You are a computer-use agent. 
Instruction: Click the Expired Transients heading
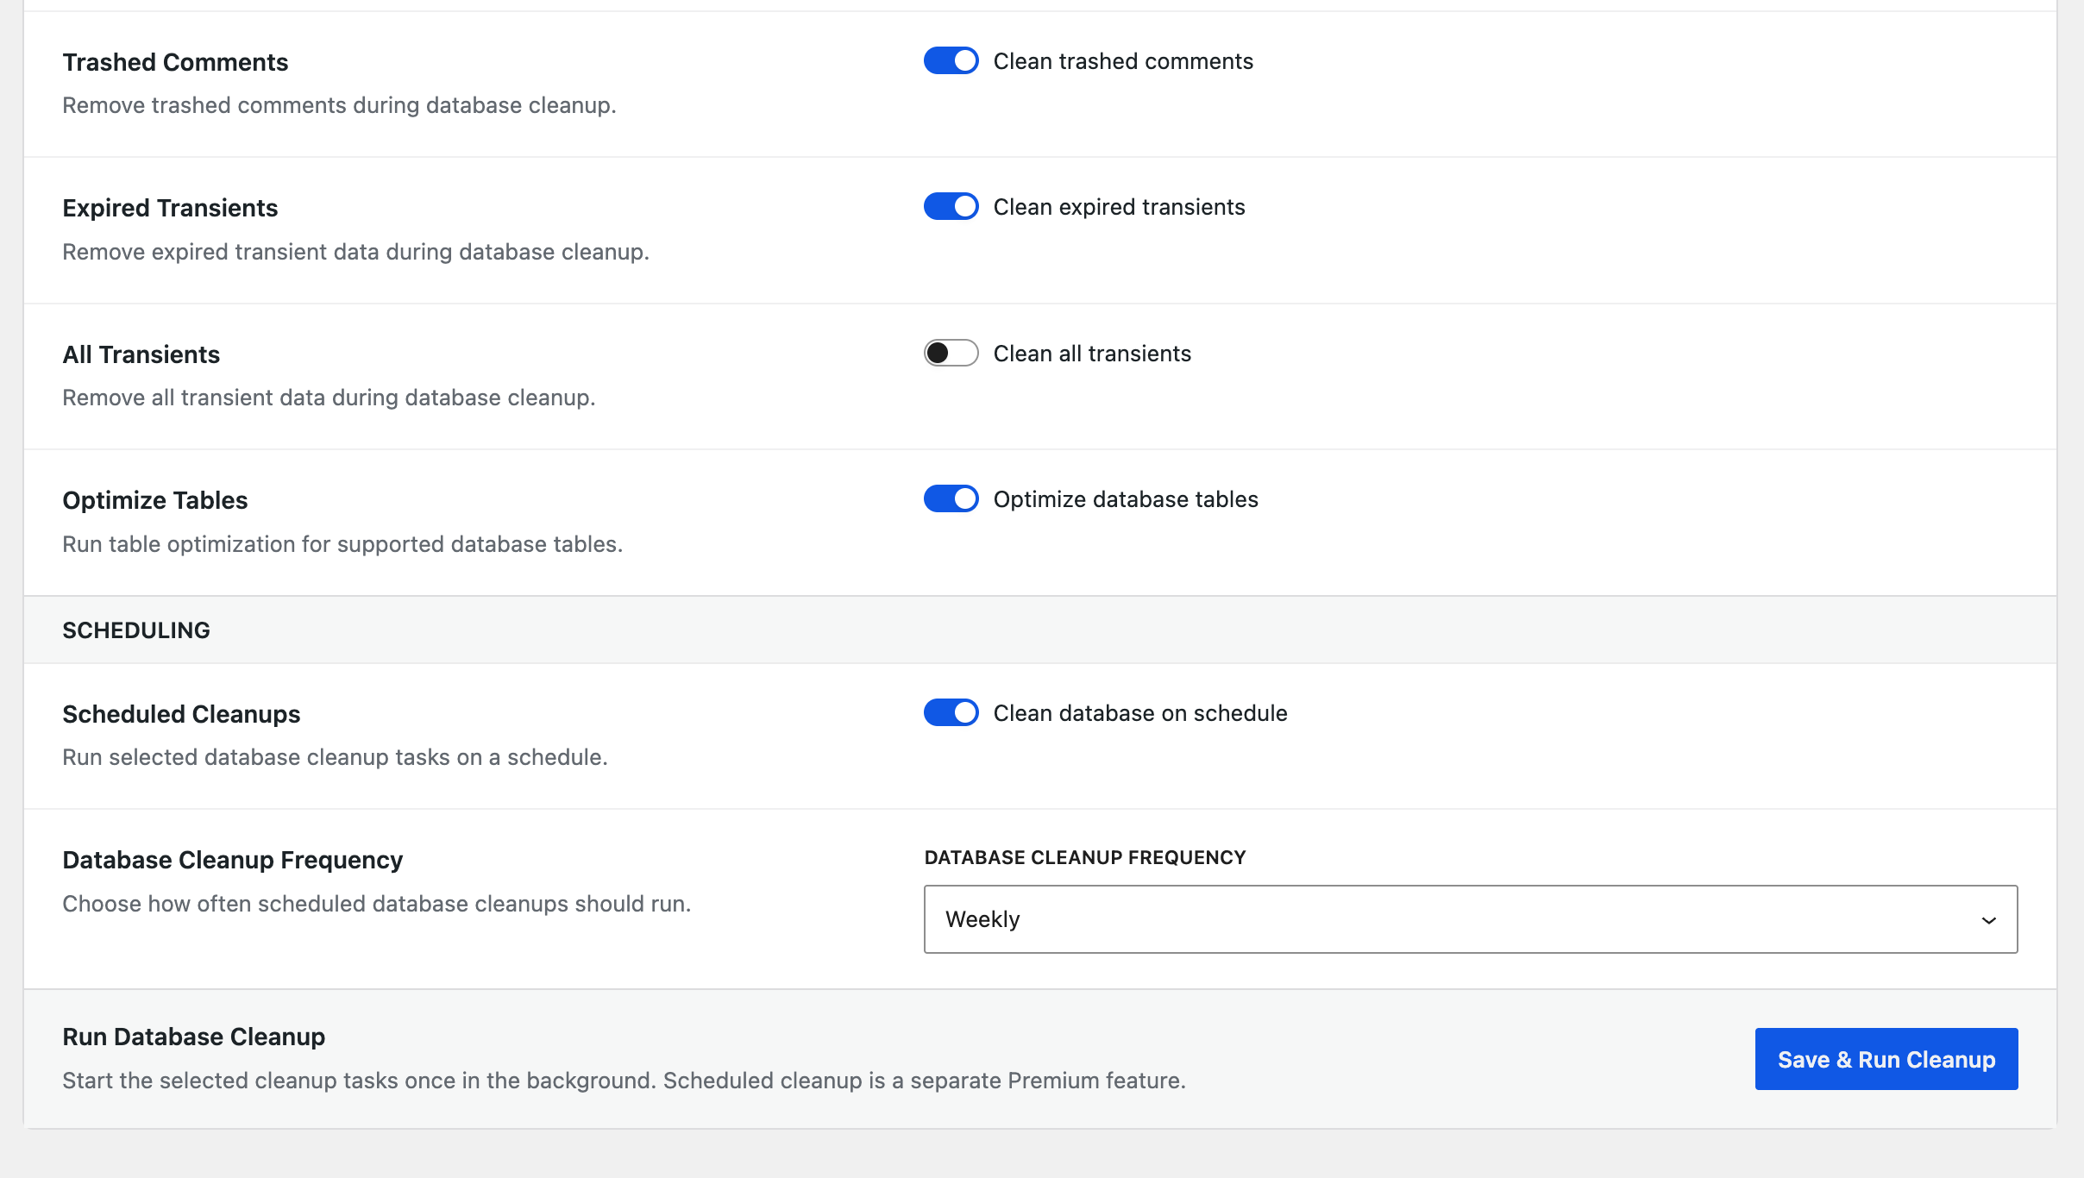point(170,208)
